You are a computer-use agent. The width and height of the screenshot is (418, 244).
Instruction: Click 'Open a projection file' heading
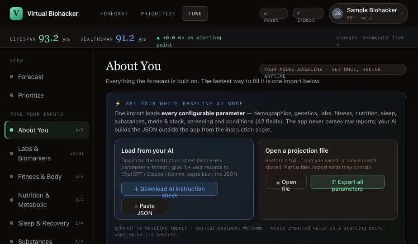(x=297, y=150)
